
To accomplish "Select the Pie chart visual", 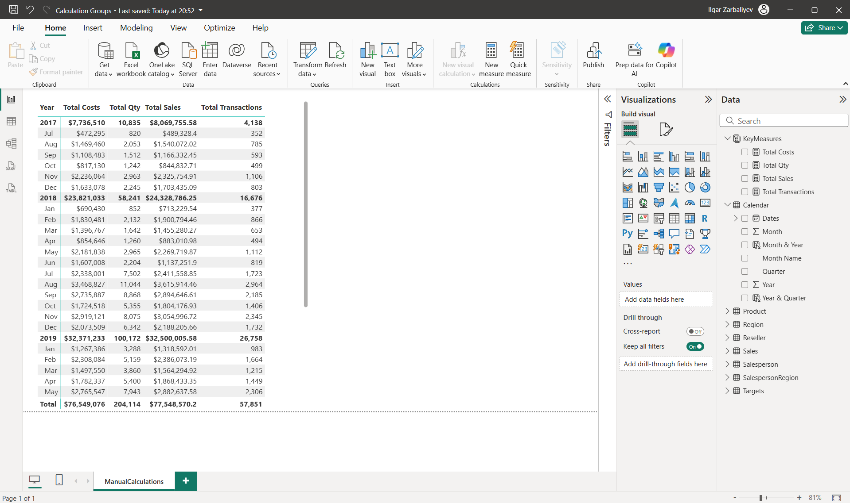I will (x=690, y=188).
